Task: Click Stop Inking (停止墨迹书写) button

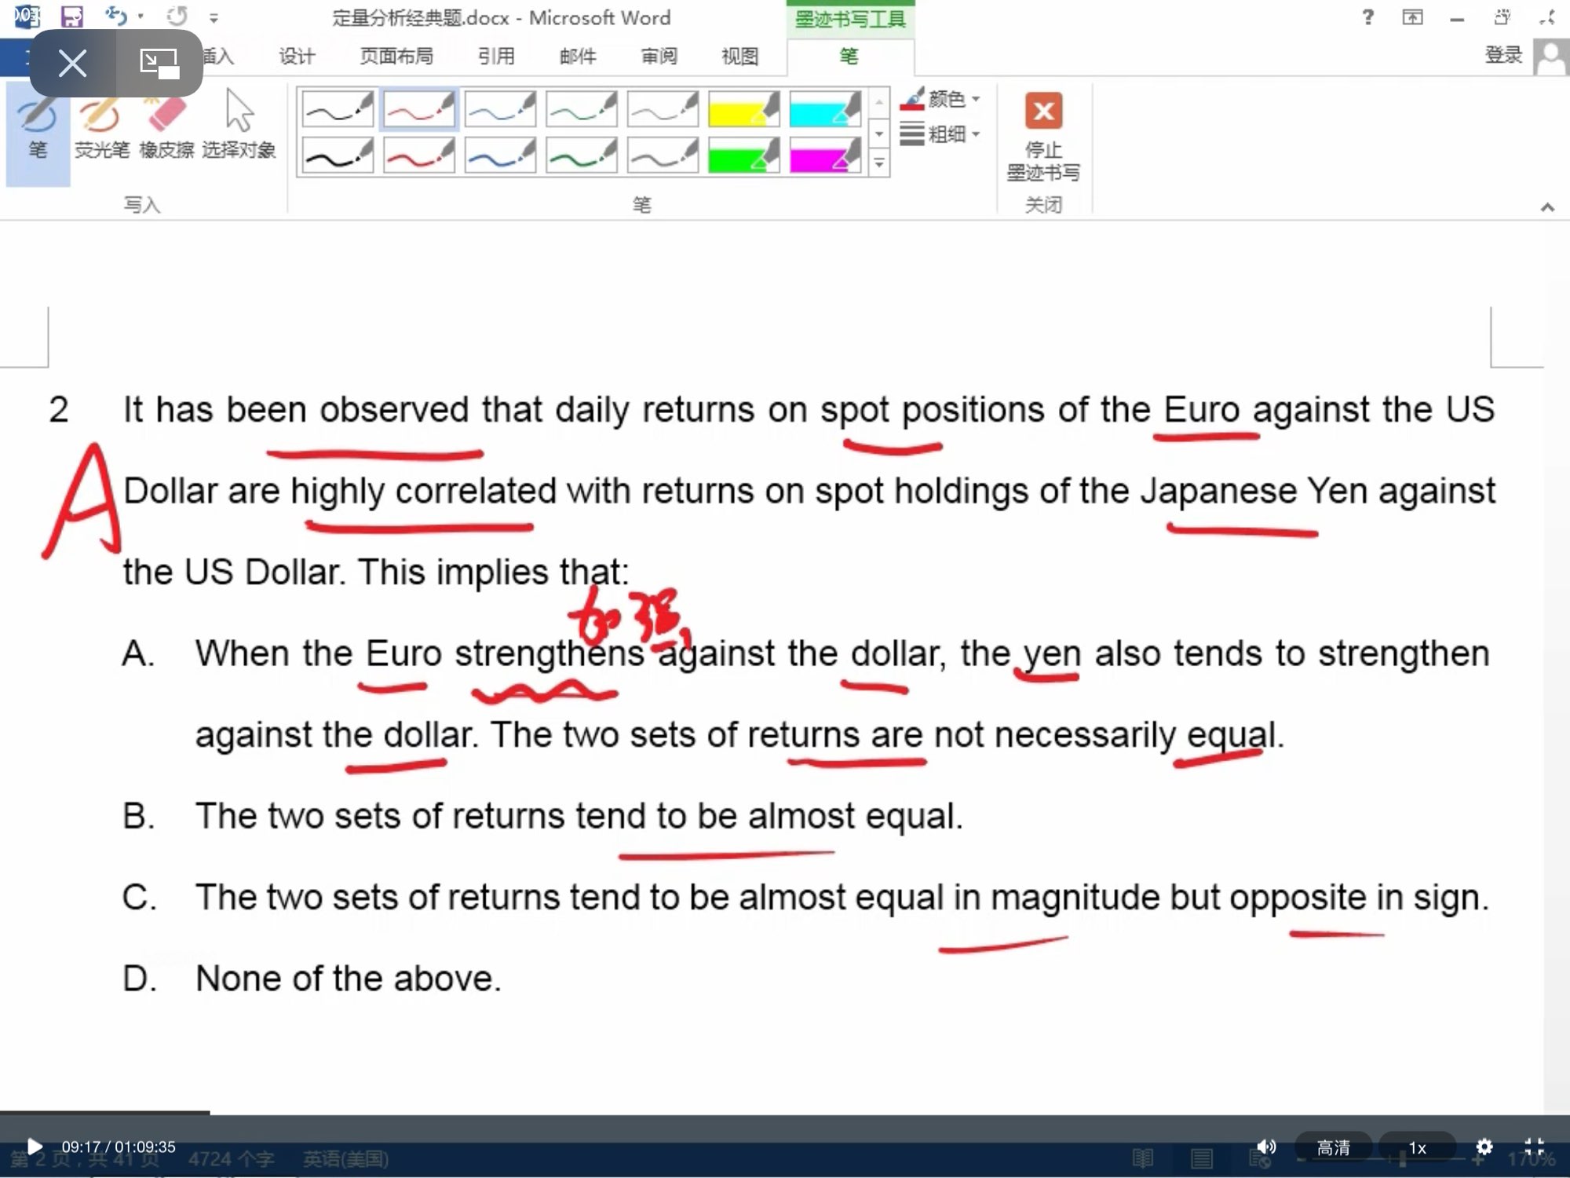Action: coord(1043,135)
